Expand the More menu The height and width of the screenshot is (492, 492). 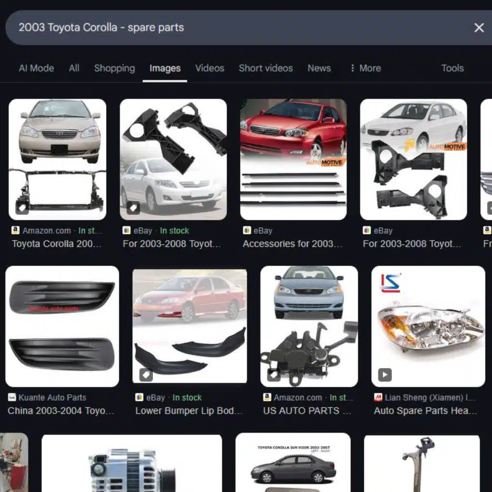(365, 68)
